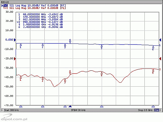Click the Stop 2.5 GHz field
The height and width of the screenshot is (122, 163).
(x=145, y=110)
